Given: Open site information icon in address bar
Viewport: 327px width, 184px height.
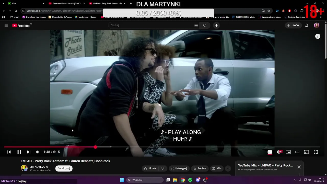Looking at the screenshot, I should point(23,11).
